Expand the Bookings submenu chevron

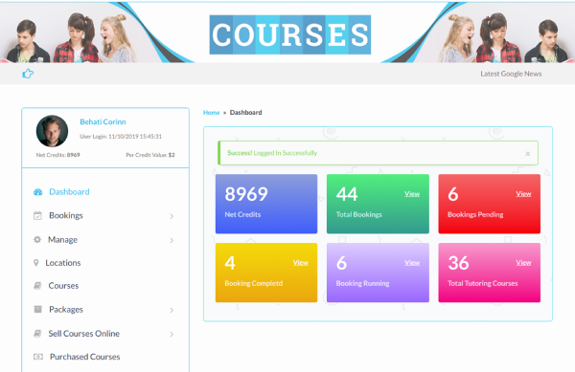click(172, 216)
